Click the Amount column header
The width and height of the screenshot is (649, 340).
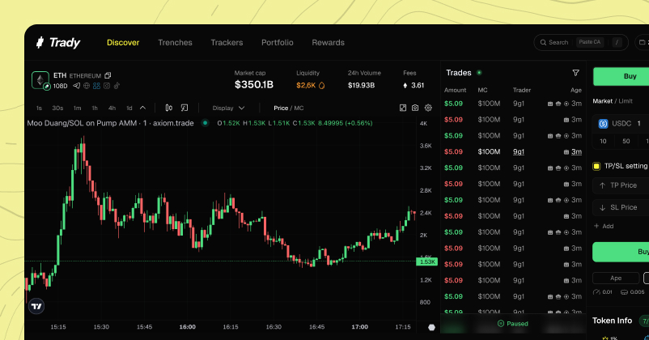[x=456, y=90]
